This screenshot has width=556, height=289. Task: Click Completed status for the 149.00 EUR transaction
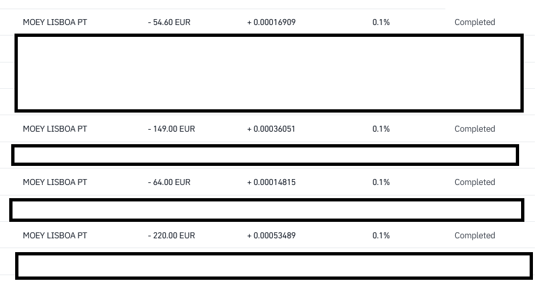[474, 129]
